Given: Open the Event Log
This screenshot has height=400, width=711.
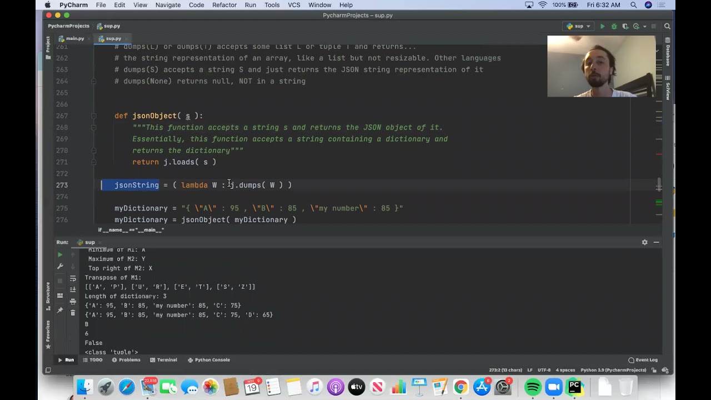Looking at the screenshot, I should click(643, 360).
